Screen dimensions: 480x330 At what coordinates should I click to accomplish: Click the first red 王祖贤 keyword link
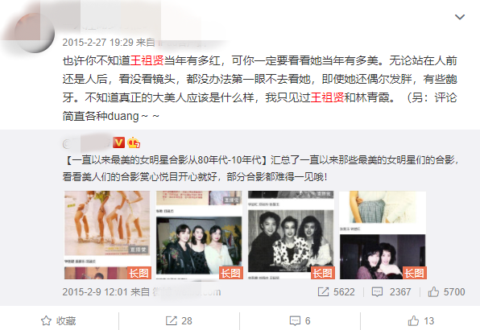pos(147,60)
